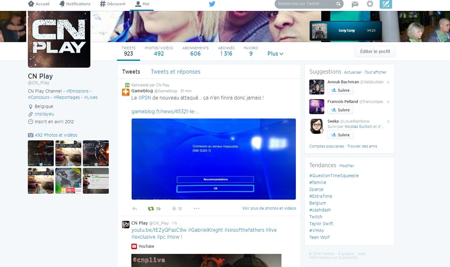The image size is (450, 267).
Task: Click the camera icon beside Photos et vidéos
Action: tap(30, 135)
